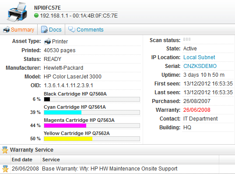Click the green online status indicator
This screenshot has width=235, height=174.
[36, 15]
